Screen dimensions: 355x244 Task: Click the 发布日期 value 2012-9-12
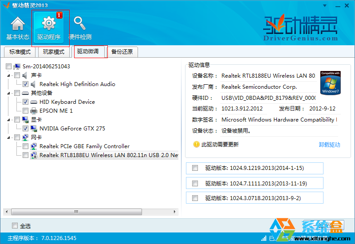click(323, 109)
